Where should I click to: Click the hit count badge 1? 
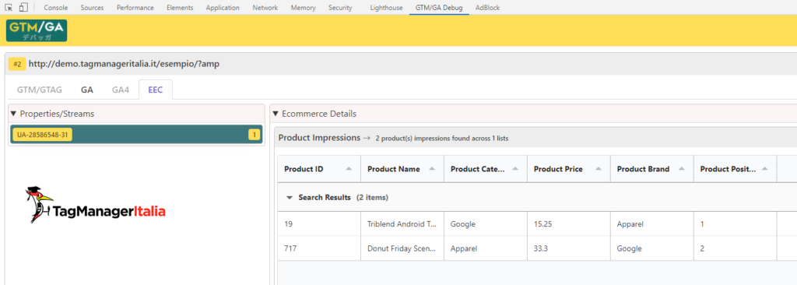(254, 135)
